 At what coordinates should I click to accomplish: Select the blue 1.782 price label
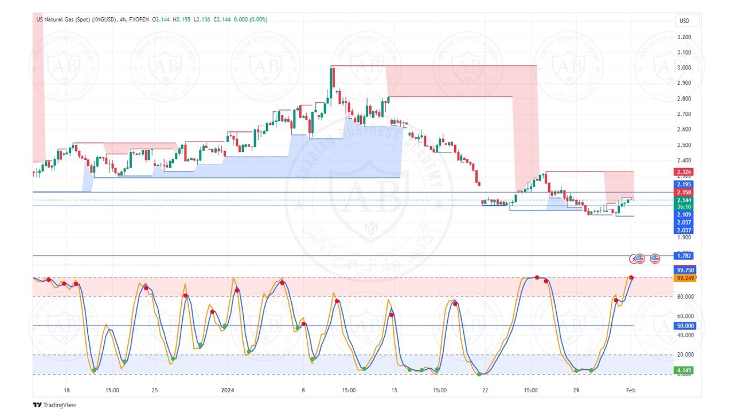coord(684,256)
